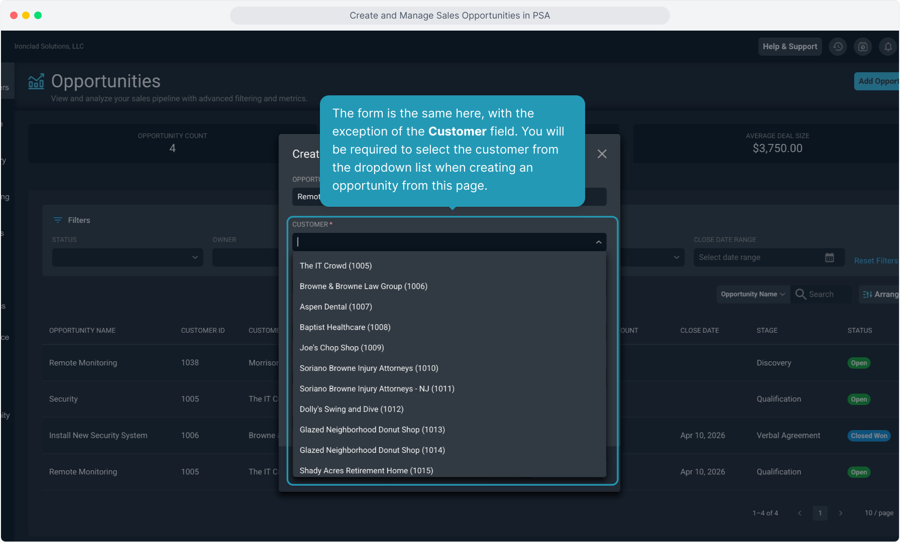Open the notifications bell icon
Viewport: 900px width, 542px height.
(x=888, y=47)
